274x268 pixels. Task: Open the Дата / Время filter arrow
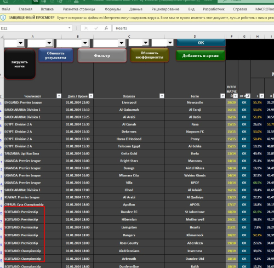[x=91, y=96]
